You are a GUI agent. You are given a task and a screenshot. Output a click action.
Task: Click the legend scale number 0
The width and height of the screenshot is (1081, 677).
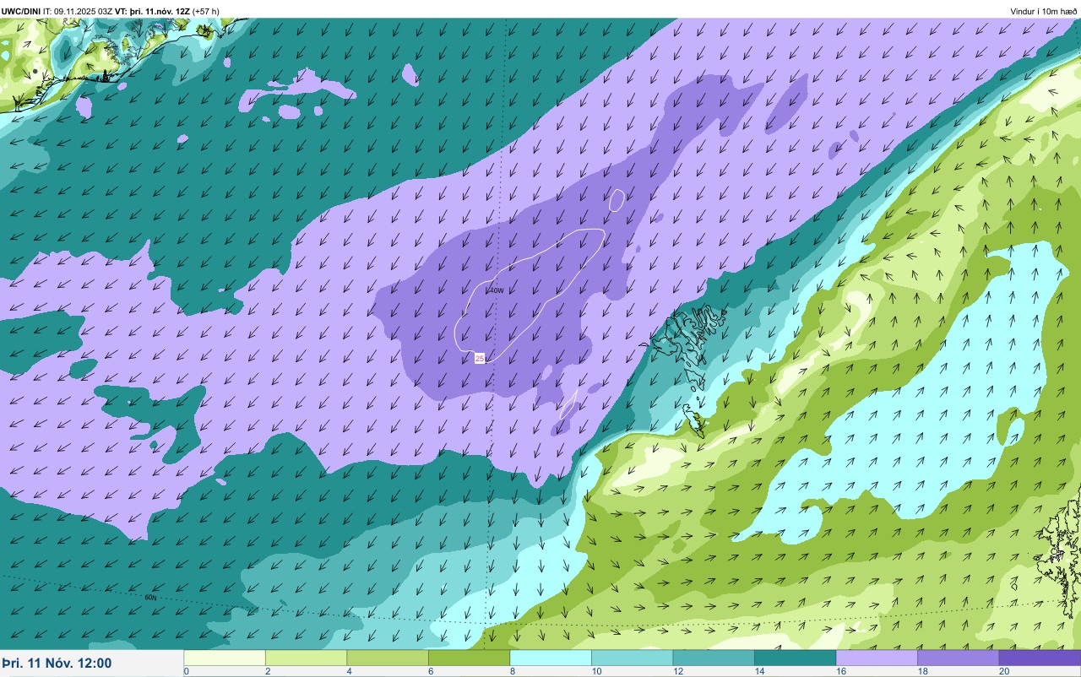coord(186,671)
